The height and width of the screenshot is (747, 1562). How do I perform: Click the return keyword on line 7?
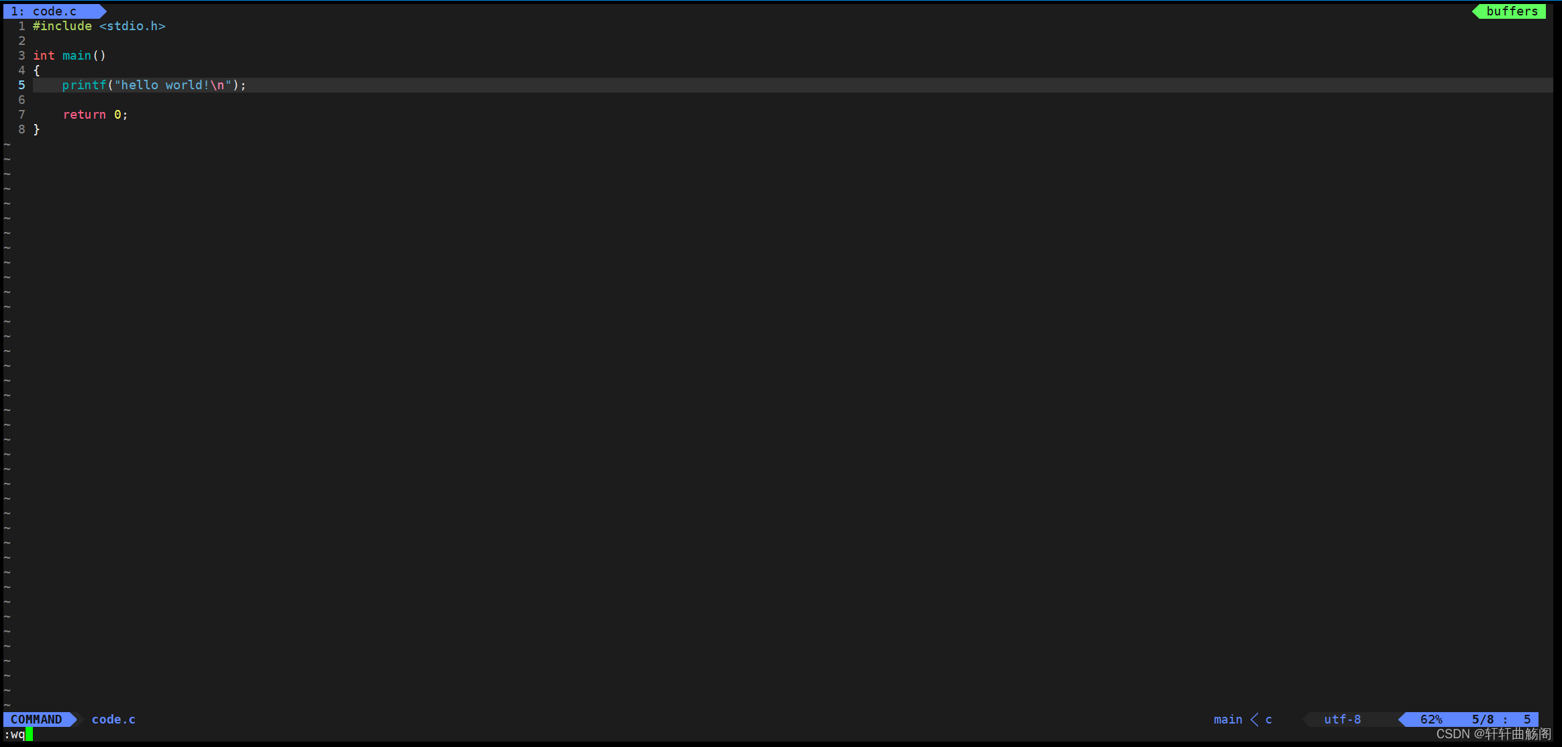click(x=85, y=115)
